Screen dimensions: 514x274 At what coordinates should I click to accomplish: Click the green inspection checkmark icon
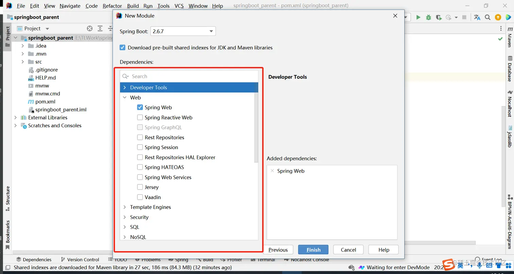coord(500,39)
